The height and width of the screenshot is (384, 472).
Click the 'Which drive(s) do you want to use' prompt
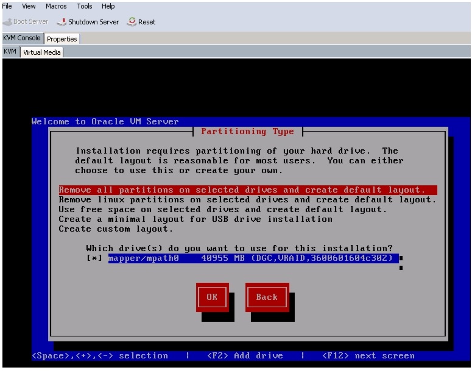click(x=239, y=249)
